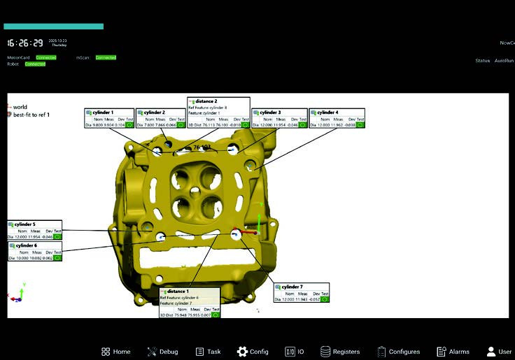Click the MotionCard Connected status badge
Image resolution: width=515 pixels, height=360 pixels.
pyautogui.click(x=46, y=57)
